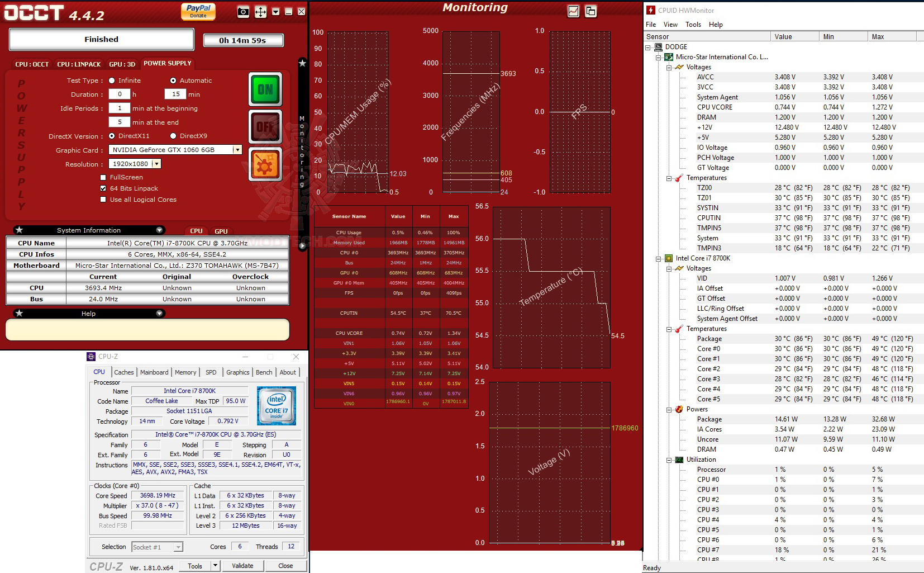Choose the DirectX11 radio button
The height and width of the screenshot is (573, 924).
(x=112, y=136)
